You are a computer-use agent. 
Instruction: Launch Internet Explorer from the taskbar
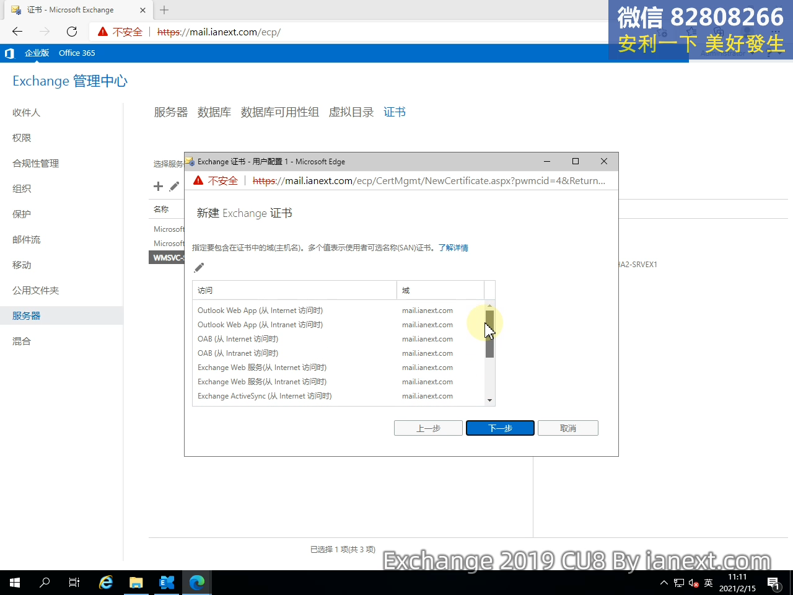point(106,583)
